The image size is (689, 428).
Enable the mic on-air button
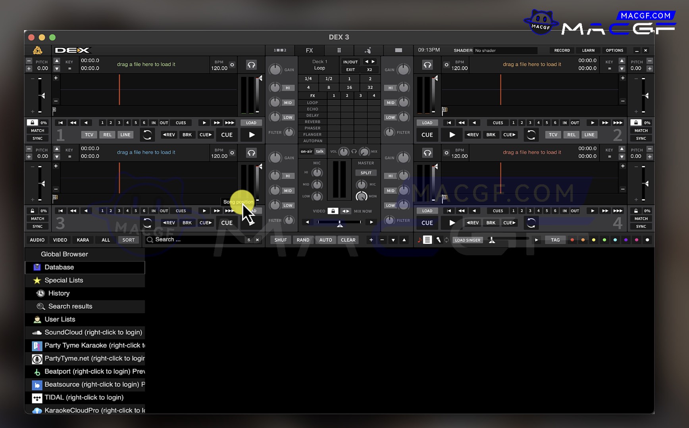coord(306,151)
